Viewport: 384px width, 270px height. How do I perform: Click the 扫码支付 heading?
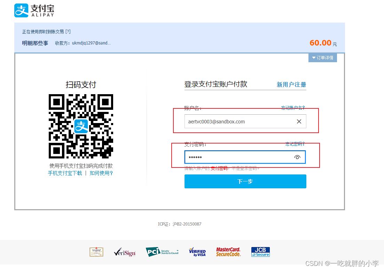pos(81,84)
